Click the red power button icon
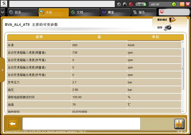Screen dimensions: 191x135 (x=162, y=12)
